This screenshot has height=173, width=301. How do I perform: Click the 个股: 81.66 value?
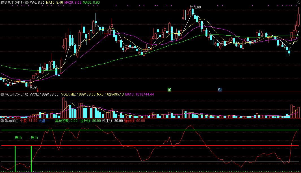tap(29, 121)
